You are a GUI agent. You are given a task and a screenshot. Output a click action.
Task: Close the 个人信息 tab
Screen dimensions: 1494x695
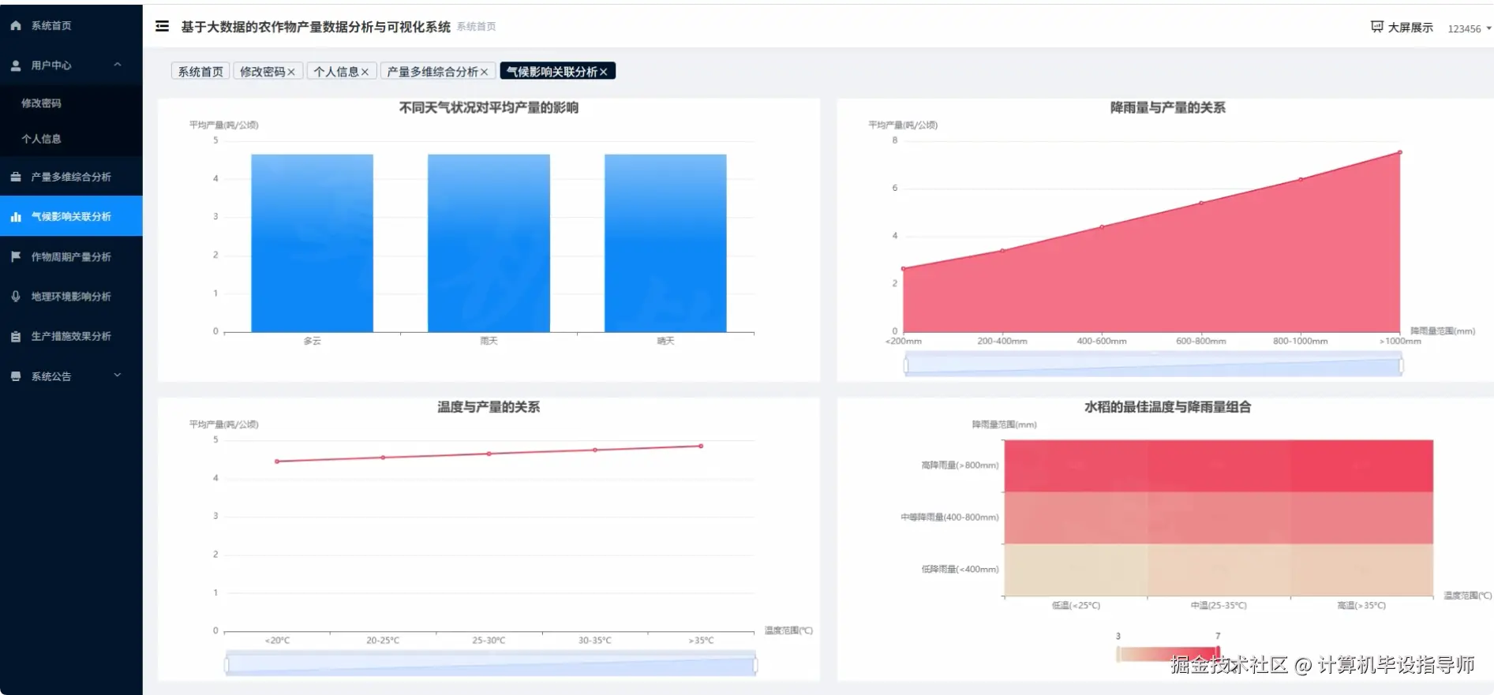365,72
